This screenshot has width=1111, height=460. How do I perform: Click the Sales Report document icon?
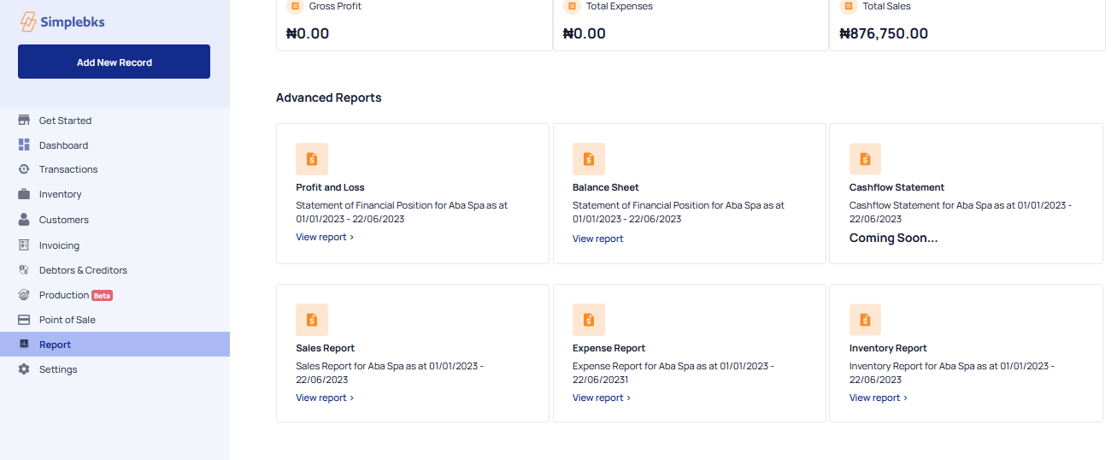312,320
